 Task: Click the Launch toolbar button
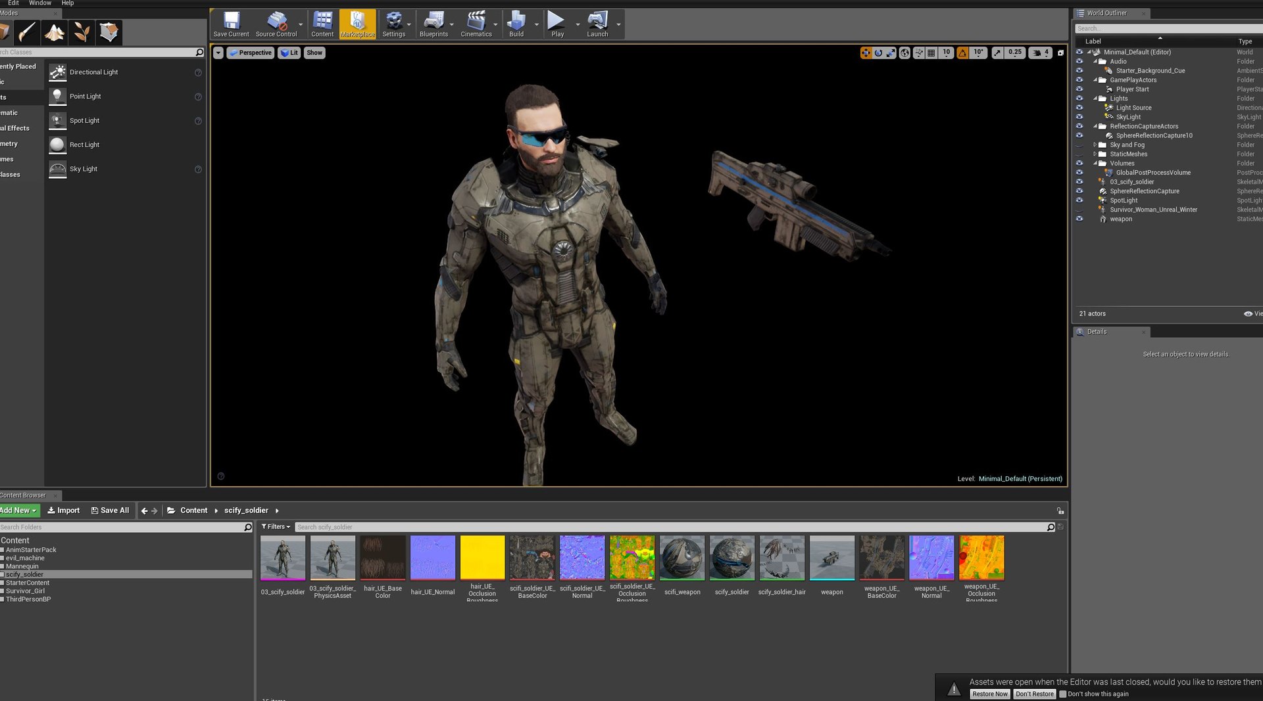click(x=597, y=24)
